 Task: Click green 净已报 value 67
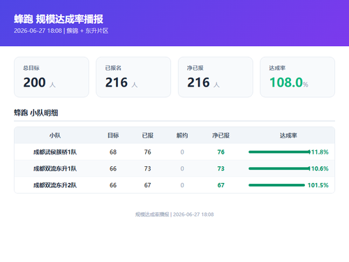221,185
